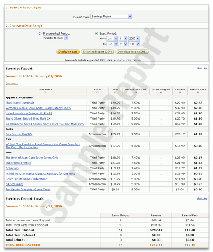Viewport: 213px width, 252px height.
Task: Open the From day dropdown
Action: pos(123,38)
